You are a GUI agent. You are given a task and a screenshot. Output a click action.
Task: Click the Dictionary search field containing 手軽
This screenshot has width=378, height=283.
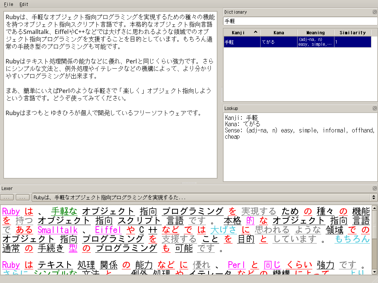pos(300,21)
